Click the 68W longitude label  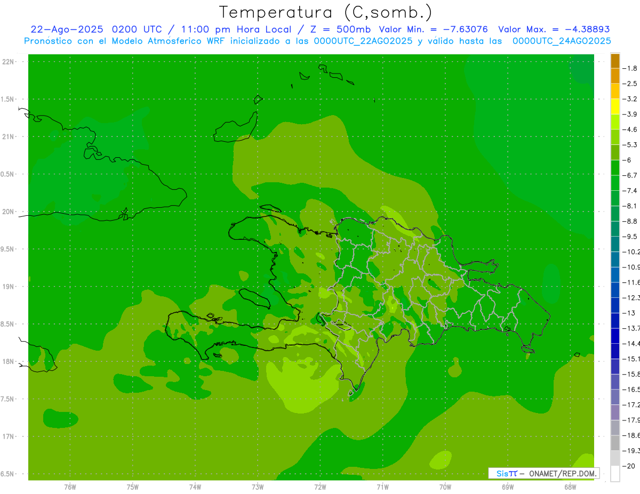point(570,487)
